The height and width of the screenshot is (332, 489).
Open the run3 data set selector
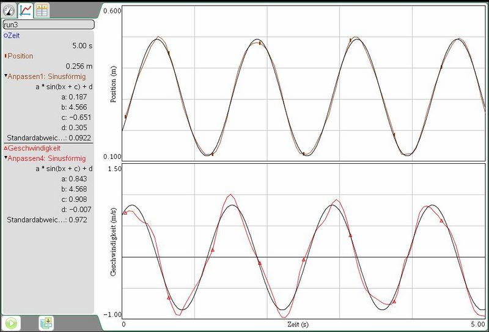(x=48, y=25)
